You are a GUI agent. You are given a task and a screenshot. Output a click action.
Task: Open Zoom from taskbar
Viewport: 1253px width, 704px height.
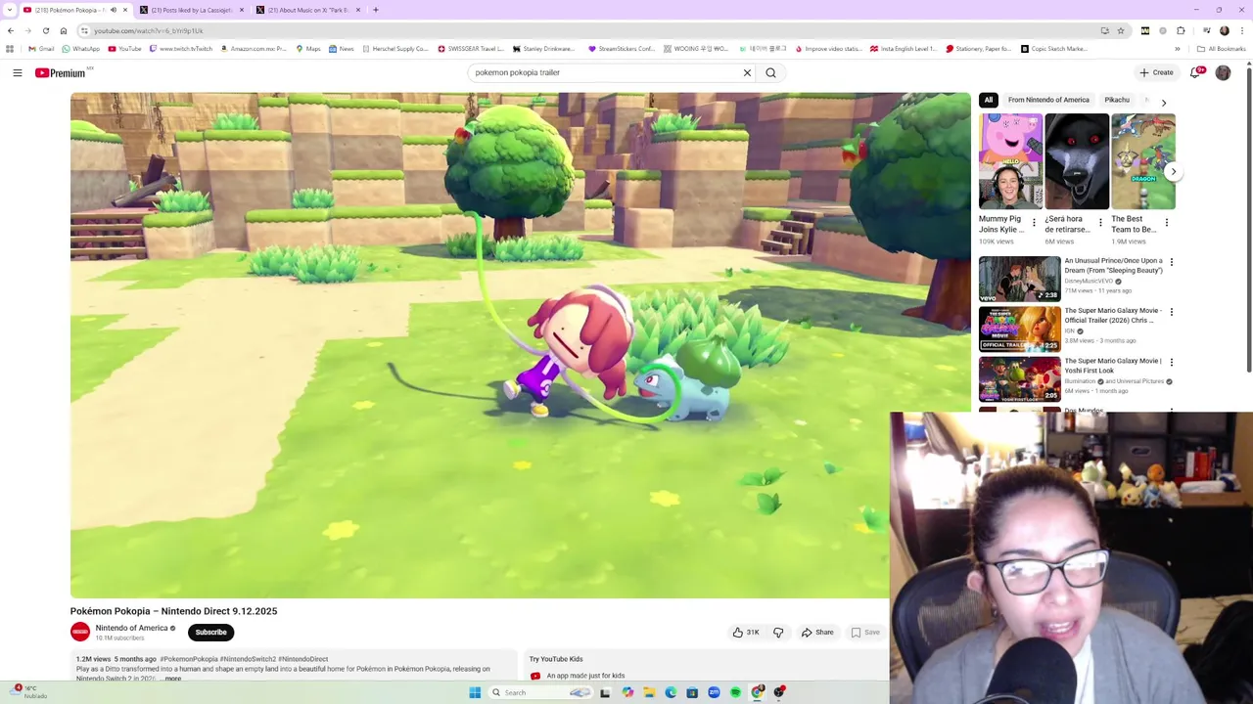[714, 692]
